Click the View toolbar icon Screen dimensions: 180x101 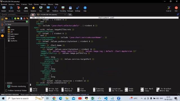tap(40, 9)
